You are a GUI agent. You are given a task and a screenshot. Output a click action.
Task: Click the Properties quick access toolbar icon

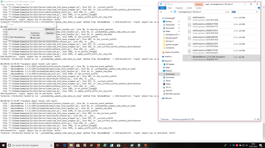[x=165, y=4]
